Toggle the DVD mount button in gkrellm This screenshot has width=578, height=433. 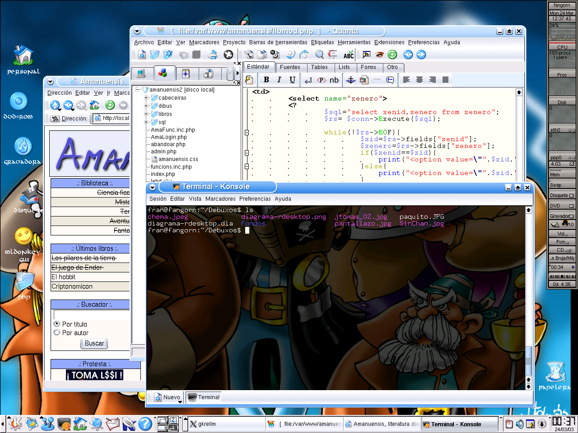point(571,206)
